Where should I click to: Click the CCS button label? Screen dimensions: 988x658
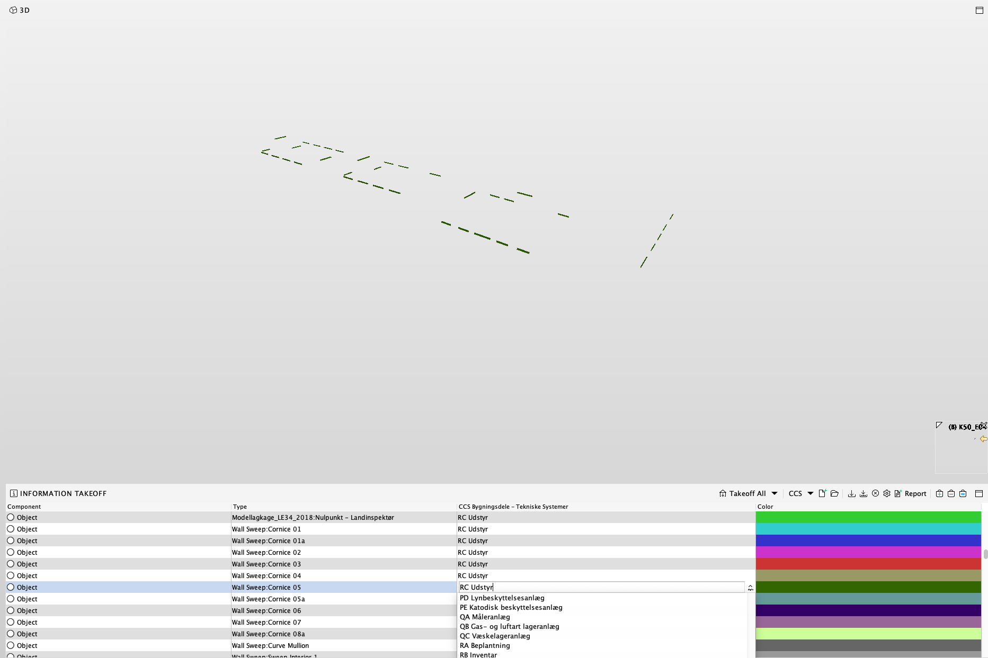(795, 493)
